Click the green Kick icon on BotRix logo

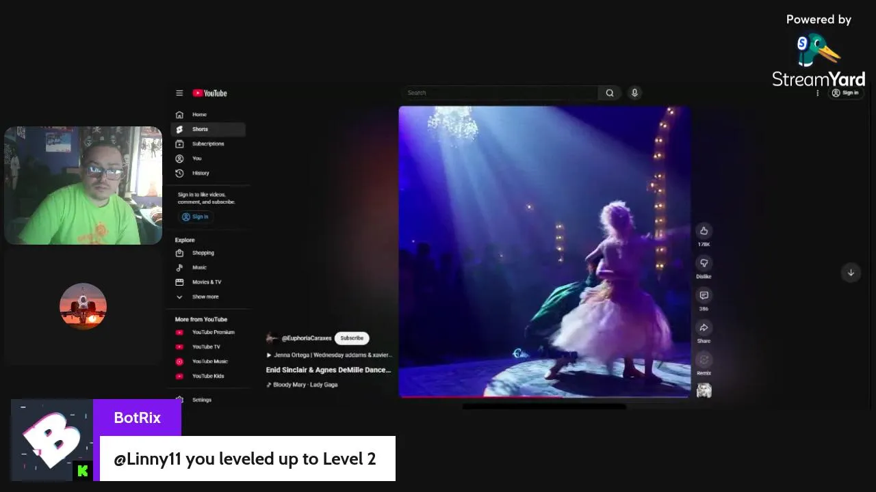pos(83,471)
